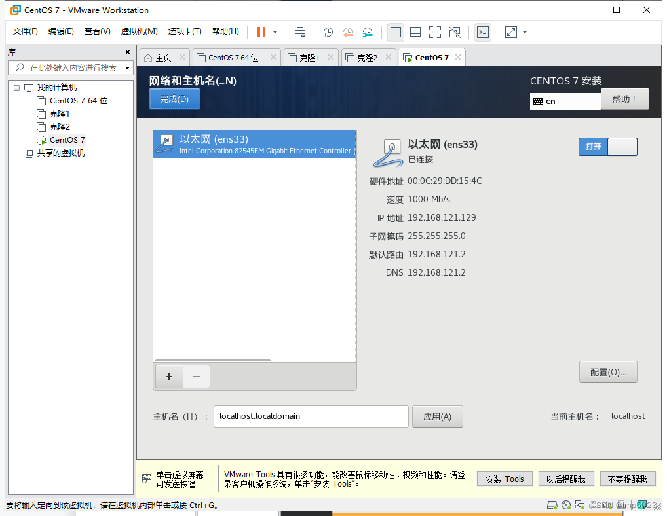The image size is (667, 516).
Task: Open the library search dropdown arrow
Action: [127, 67]
